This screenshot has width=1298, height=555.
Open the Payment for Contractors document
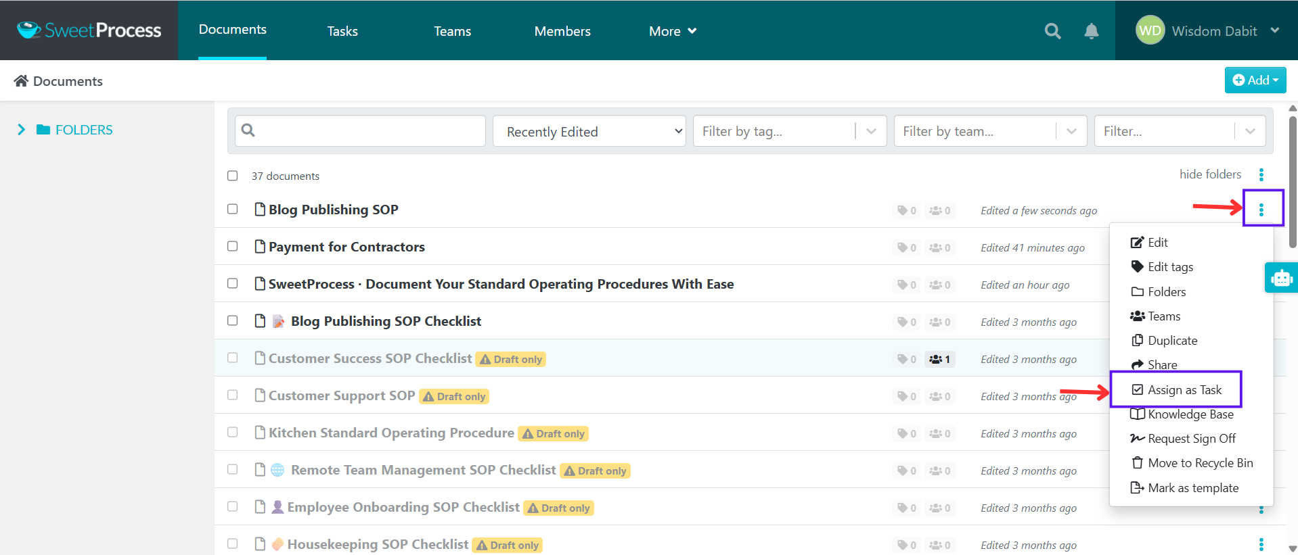(346, 247)
